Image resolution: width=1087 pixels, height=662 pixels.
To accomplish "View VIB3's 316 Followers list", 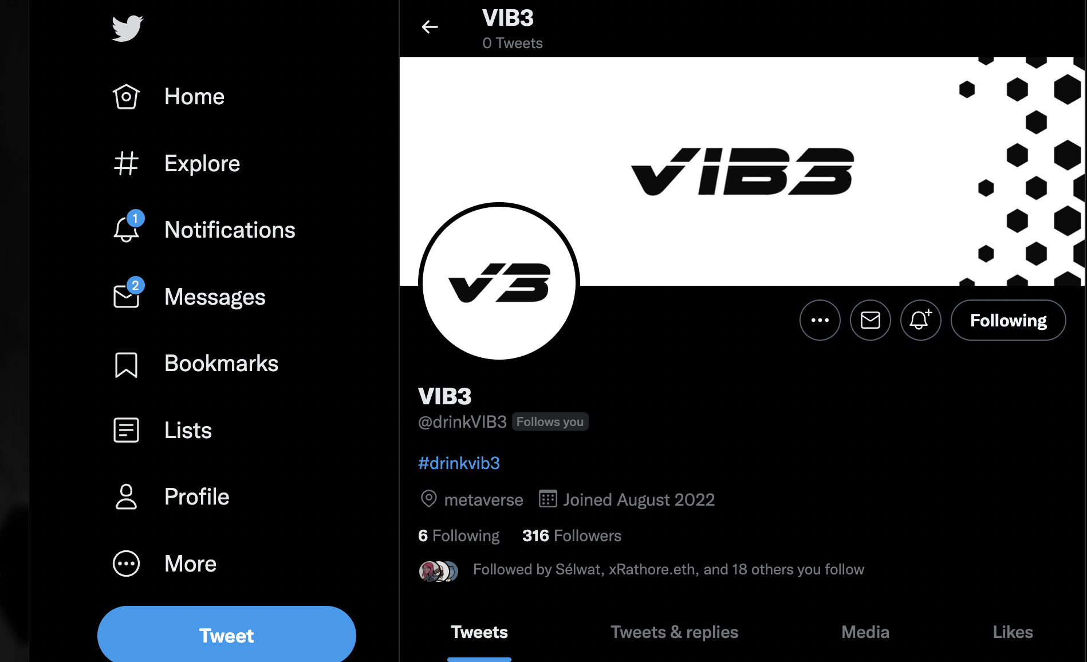I will pyautogui.click(x=571, y=535).
